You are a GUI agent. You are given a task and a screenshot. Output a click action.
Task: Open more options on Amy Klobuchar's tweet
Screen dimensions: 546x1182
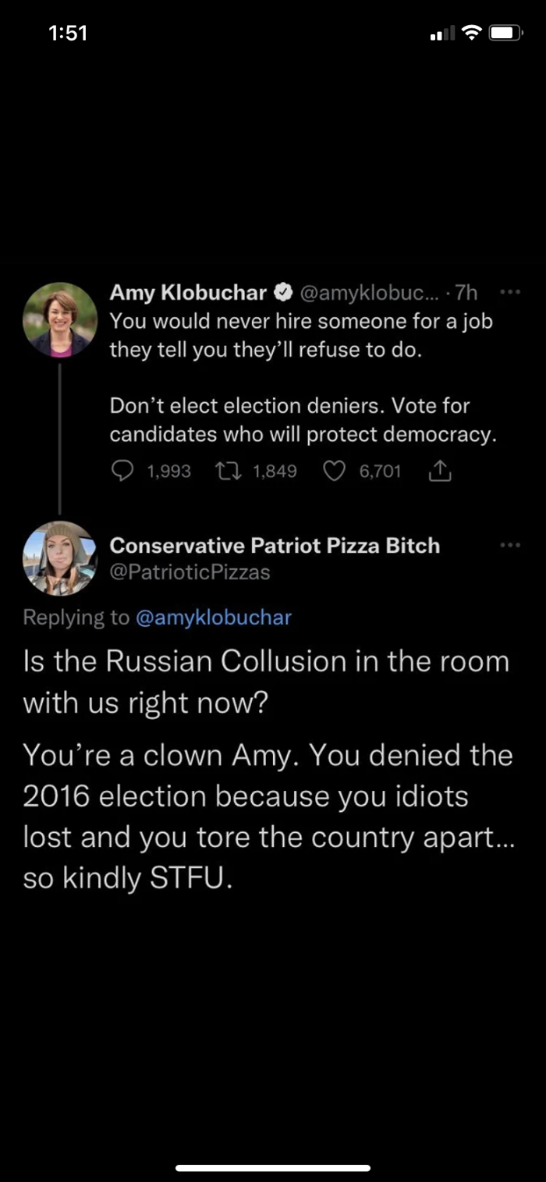pyautogui.click(x=509, y=294)
